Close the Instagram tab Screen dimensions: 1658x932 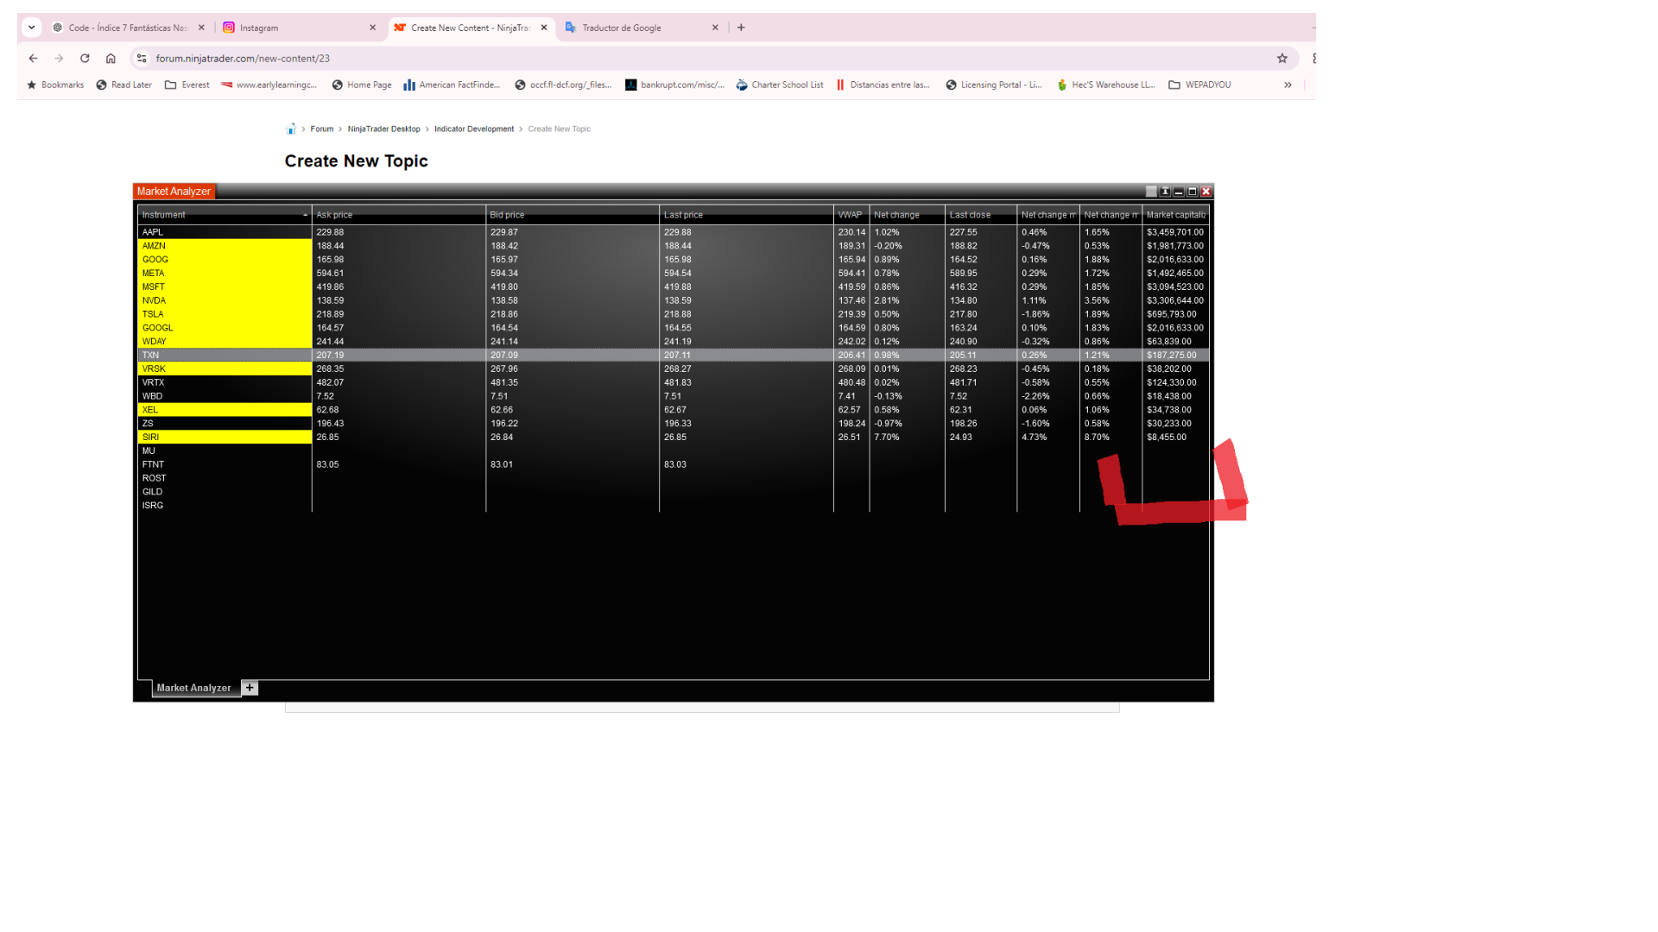[x=372, y=28]
